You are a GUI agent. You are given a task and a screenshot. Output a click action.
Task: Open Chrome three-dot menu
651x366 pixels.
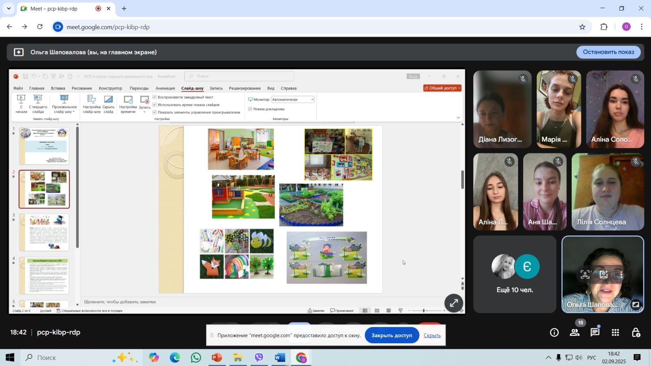coord(642,27)
